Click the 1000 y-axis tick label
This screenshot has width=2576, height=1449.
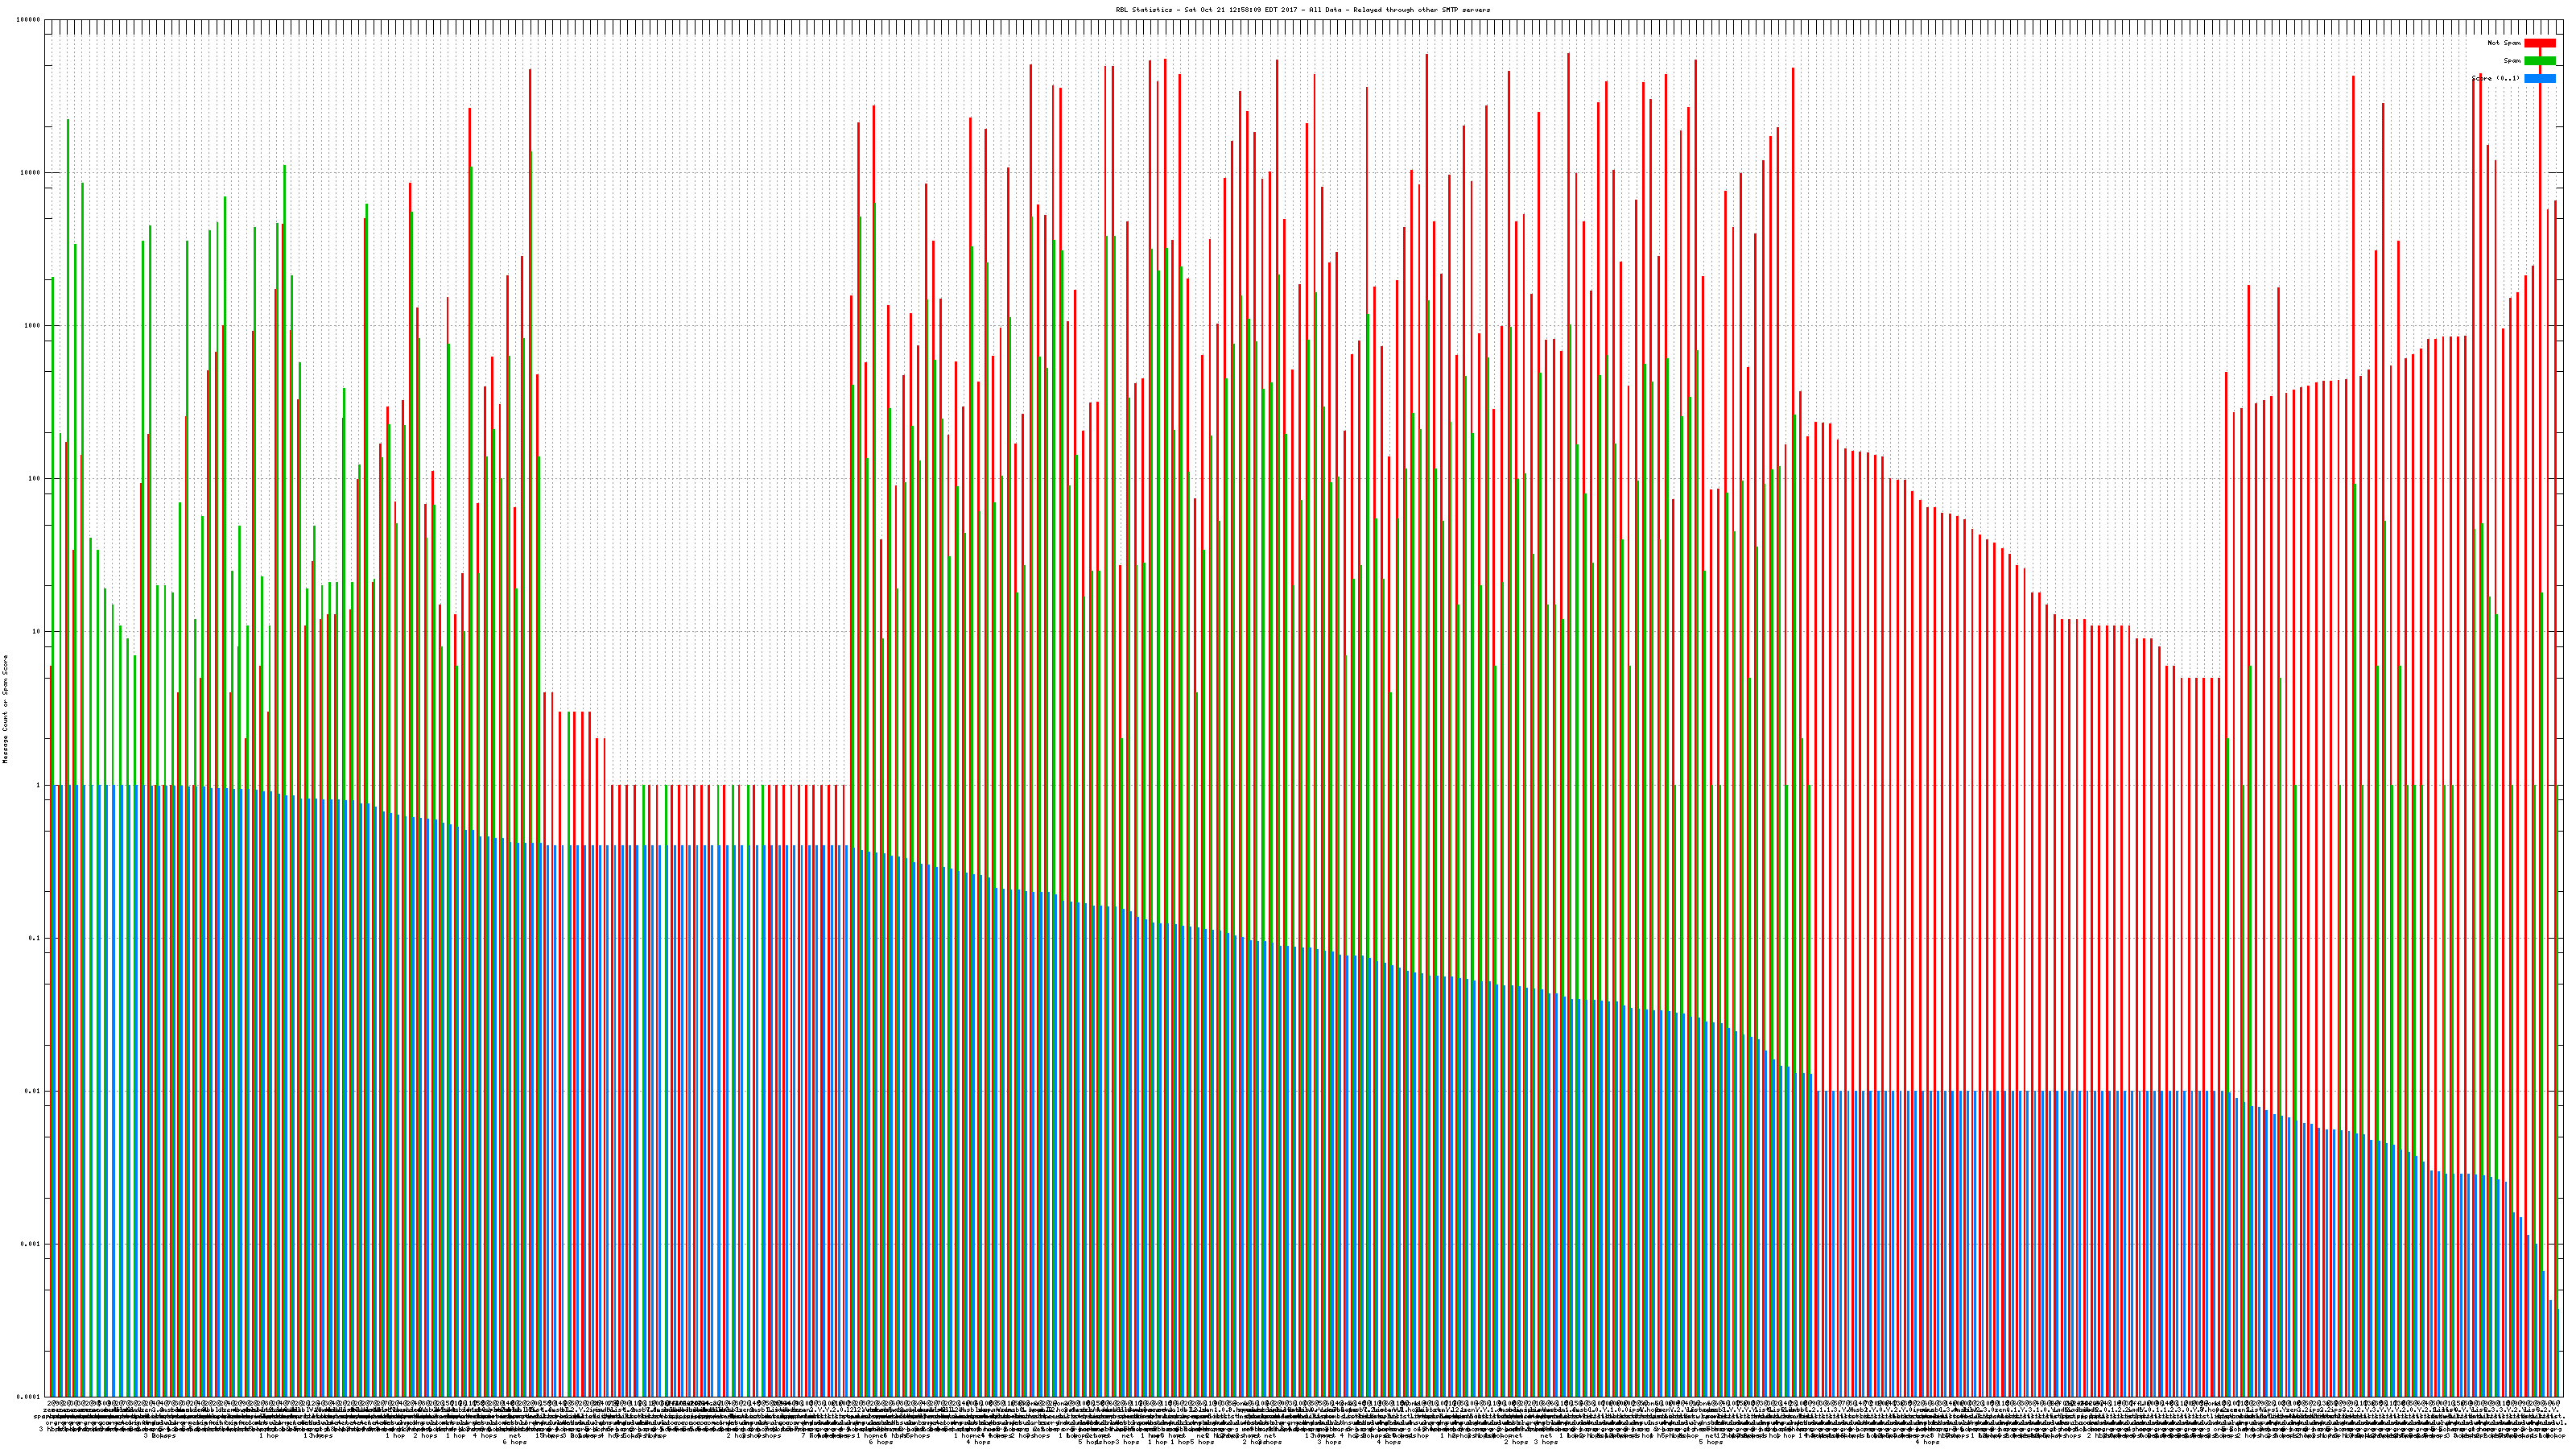33,326
